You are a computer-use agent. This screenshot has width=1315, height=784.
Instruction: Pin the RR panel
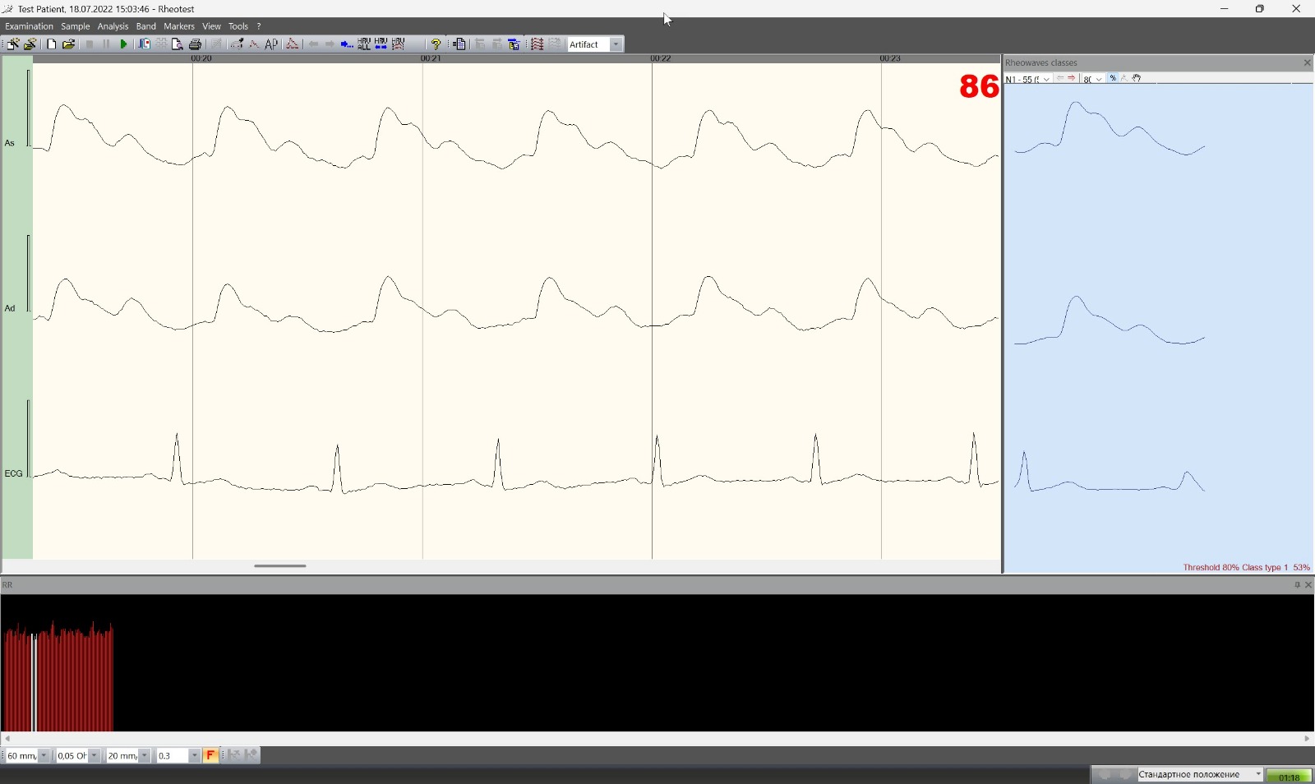pyautogui.click(x=1297, y=585)
